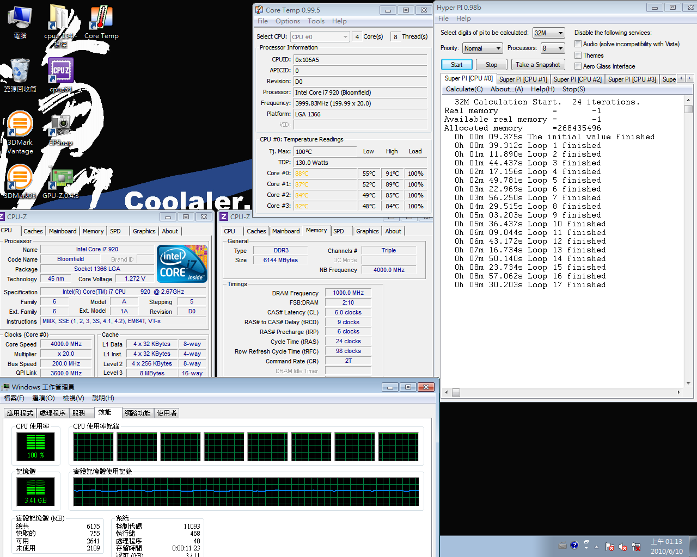The image size is (697, 557).
Task: Open the keyboard icon in system tray
Action: tap(563, 546)
